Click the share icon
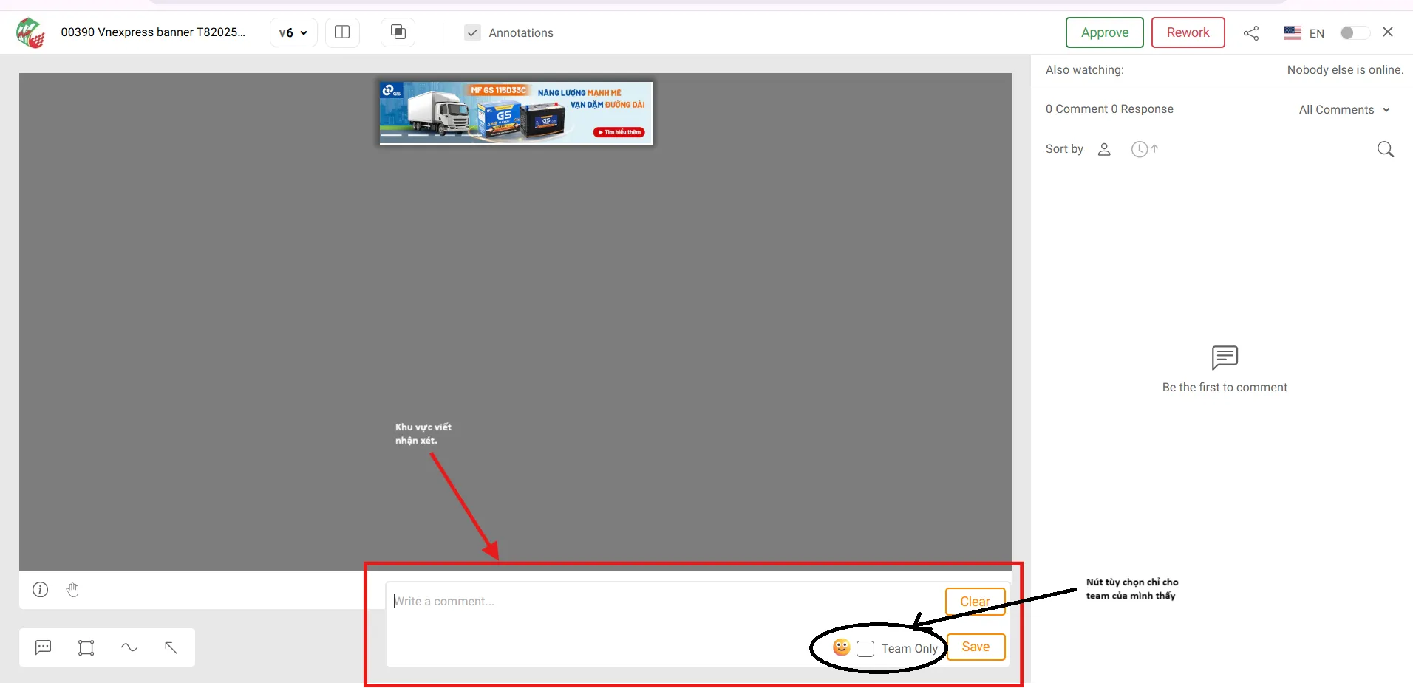Screen dimensions: 1413x688 pyautogui.click(x=1251, y=33)
